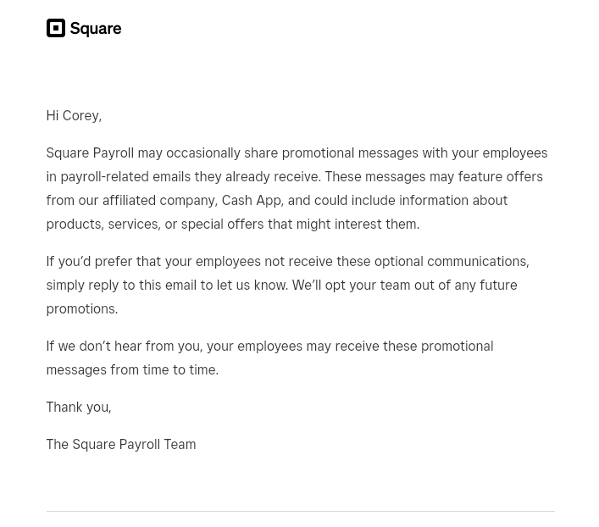Click "The Square Payroll Team" signature
This screenshot has width=599, height=527.
pyautogui.click(x=121, y=444)
